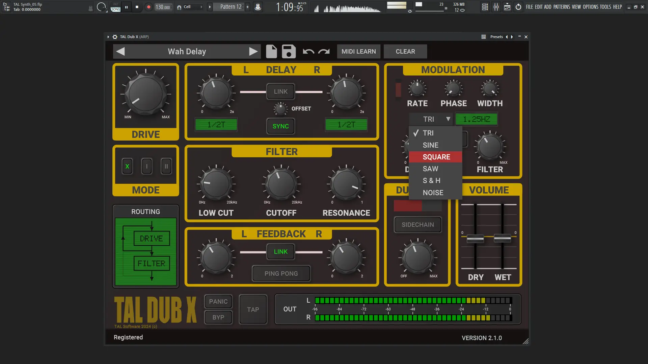Click the new preset document icon
This screenshot has width=648, height=364.
(271, 52)
